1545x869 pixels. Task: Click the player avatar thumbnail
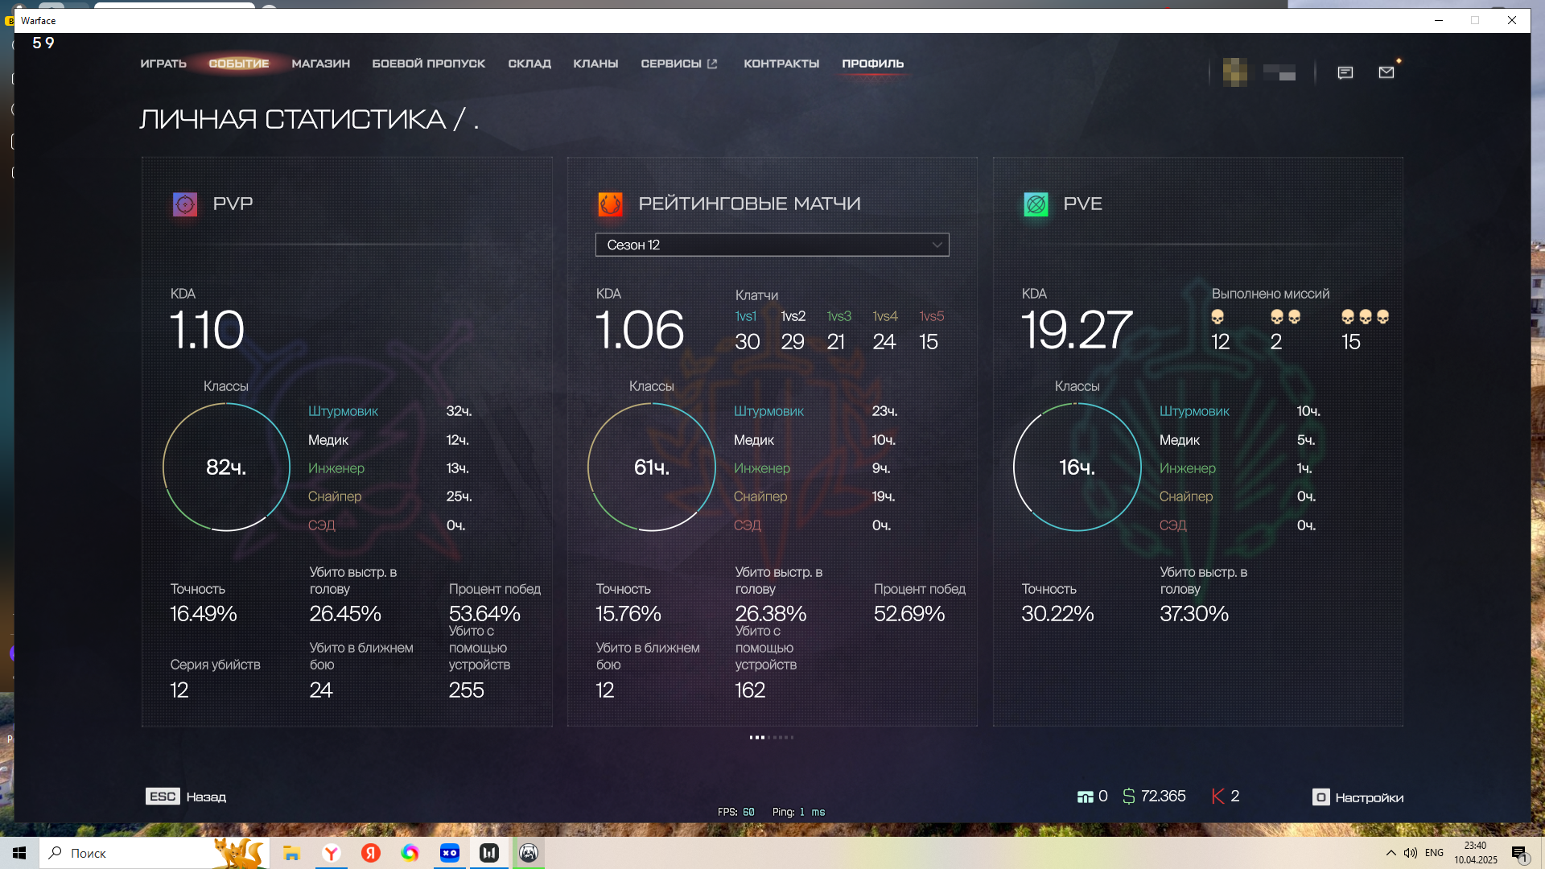pos(1235,72)
